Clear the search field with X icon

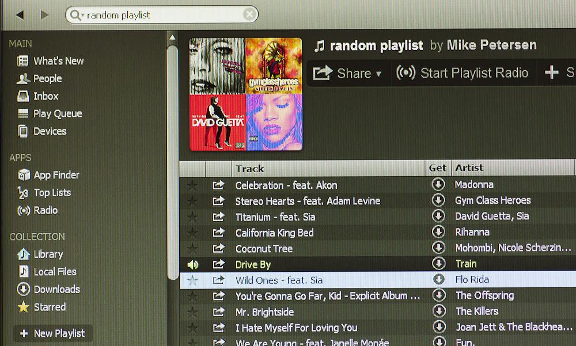249,15
